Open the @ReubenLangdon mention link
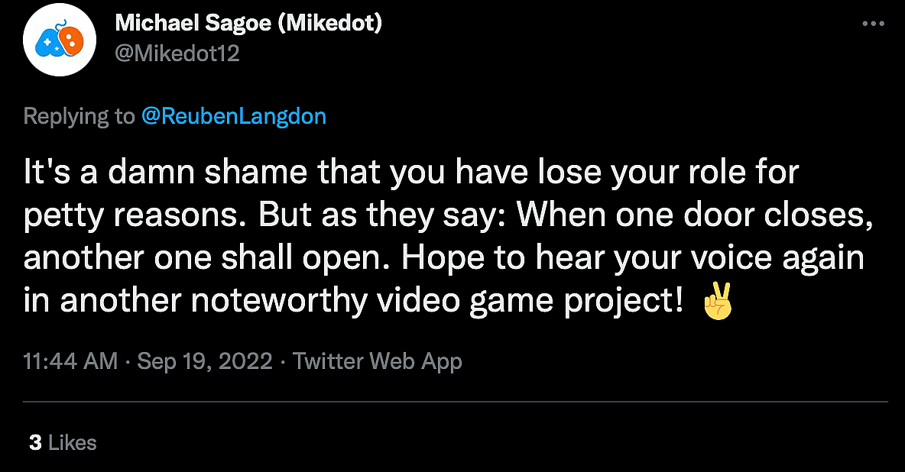Viewport: 905px width, 472px height. [234, 116]
